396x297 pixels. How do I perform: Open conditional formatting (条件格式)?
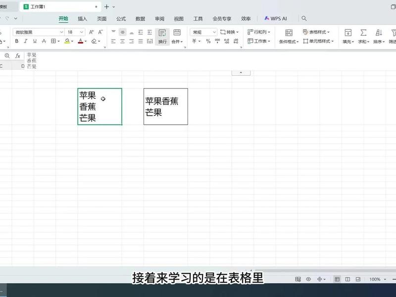click(x=289, y=36)
